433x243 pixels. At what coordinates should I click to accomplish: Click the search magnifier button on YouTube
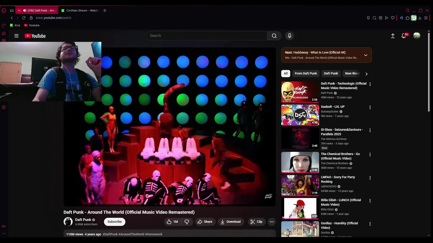[274, 36]
